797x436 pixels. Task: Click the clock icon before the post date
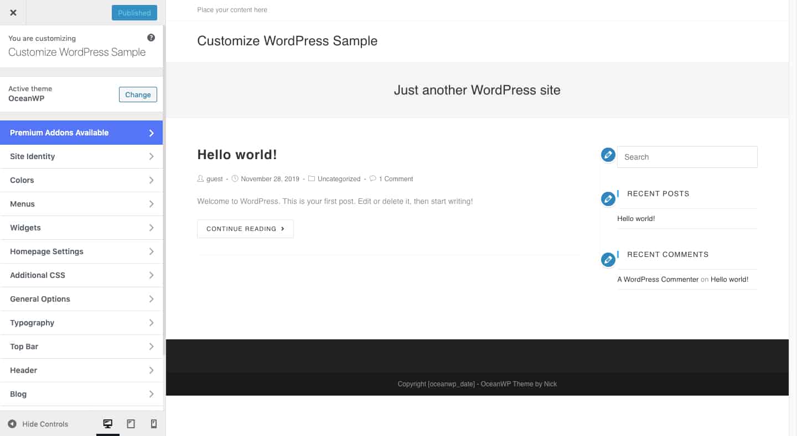tap(235, 178)
